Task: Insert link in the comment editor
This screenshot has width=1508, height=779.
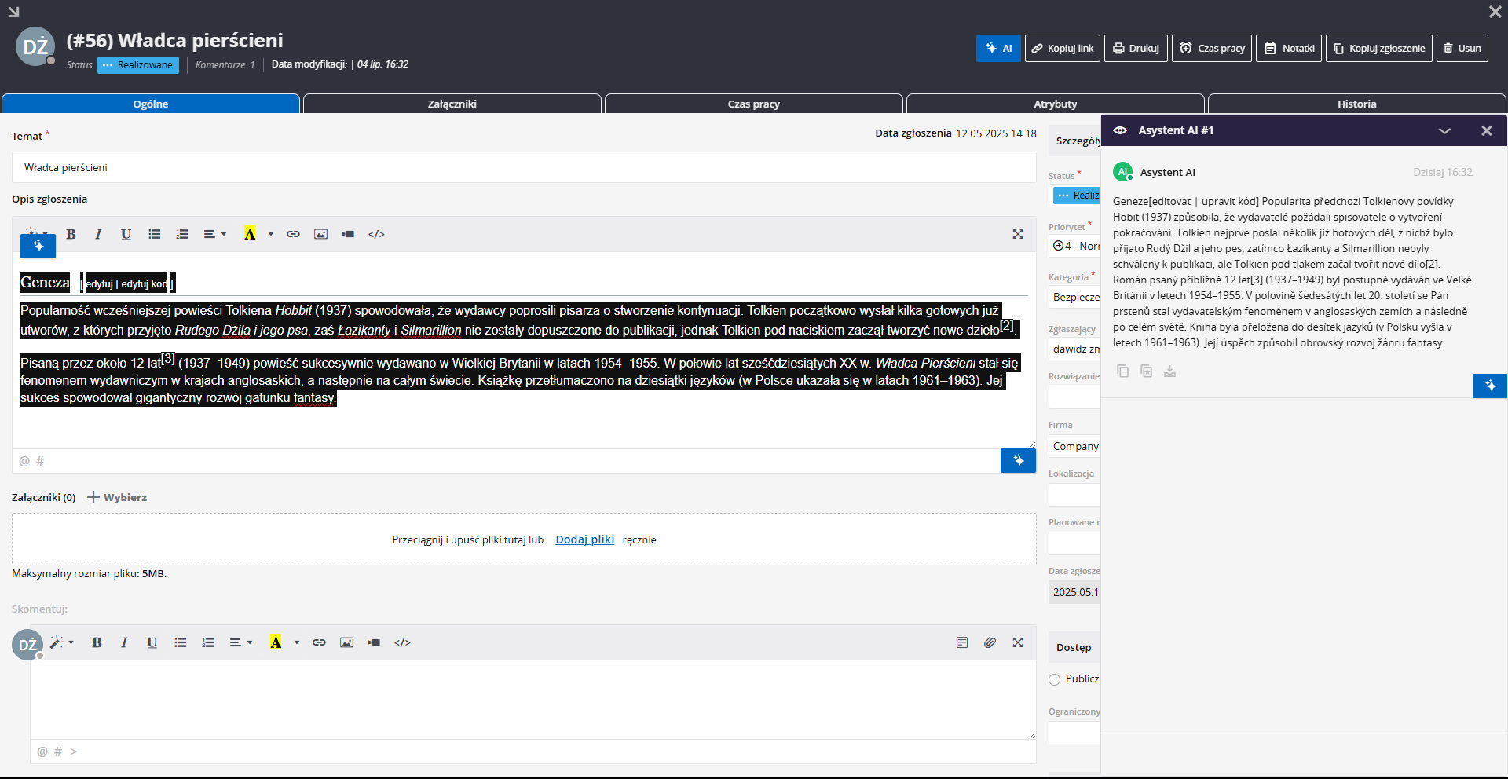Action: point(319,642)
